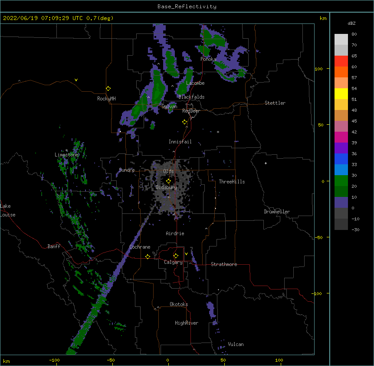The image size is (374, 366).
Task: Click the yellow diamond marker above RockyMH
Action: point(108,89)
